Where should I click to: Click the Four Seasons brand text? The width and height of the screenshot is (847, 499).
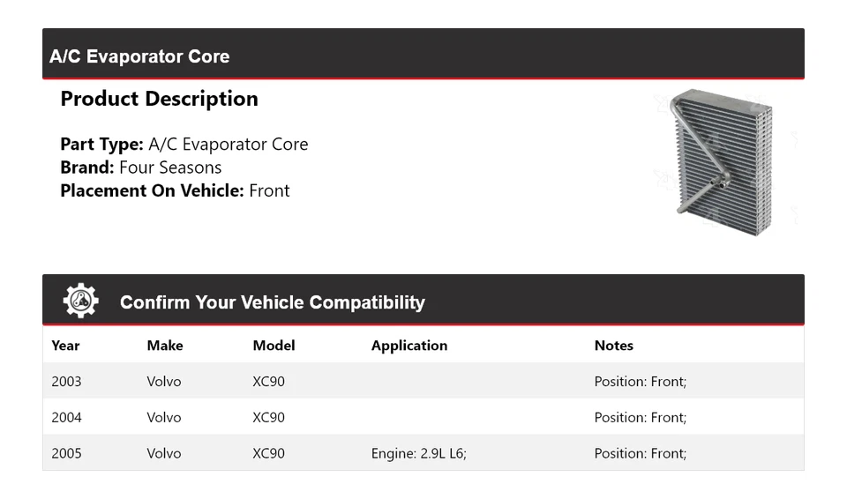(170, 168)
